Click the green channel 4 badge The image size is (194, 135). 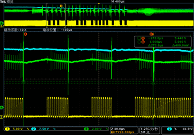click(86, 129)
